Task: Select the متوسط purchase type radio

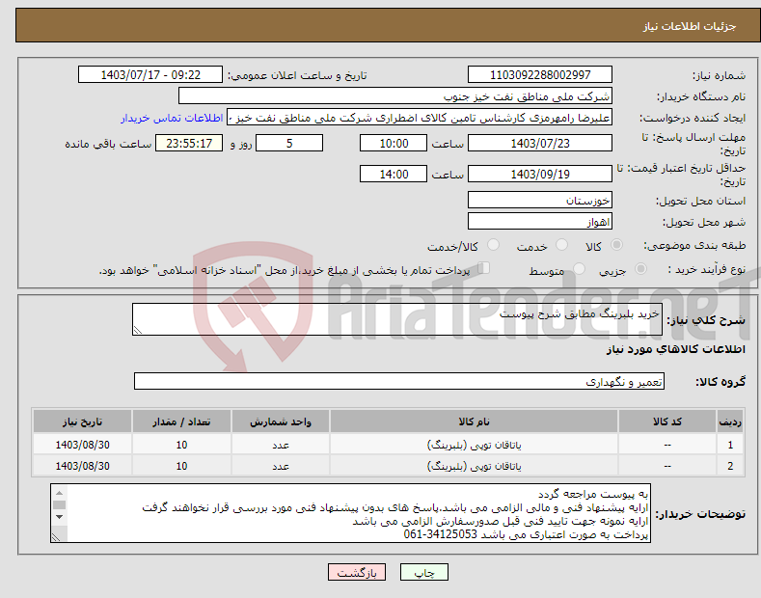Action: coord(579,268)
